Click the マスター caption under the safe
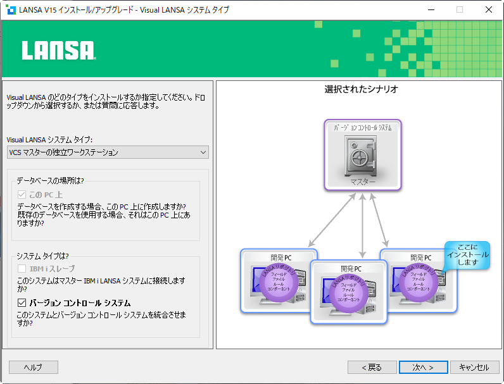Viewport: 504px width, 384px height. coord(363,182)
